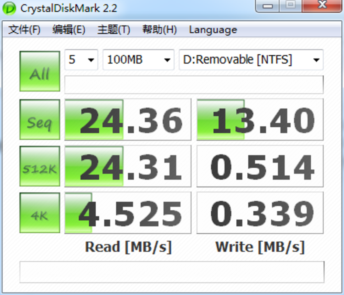344x295 pixels.
Task: Click the 512K read result 24.31
Action: click(128, 166)
